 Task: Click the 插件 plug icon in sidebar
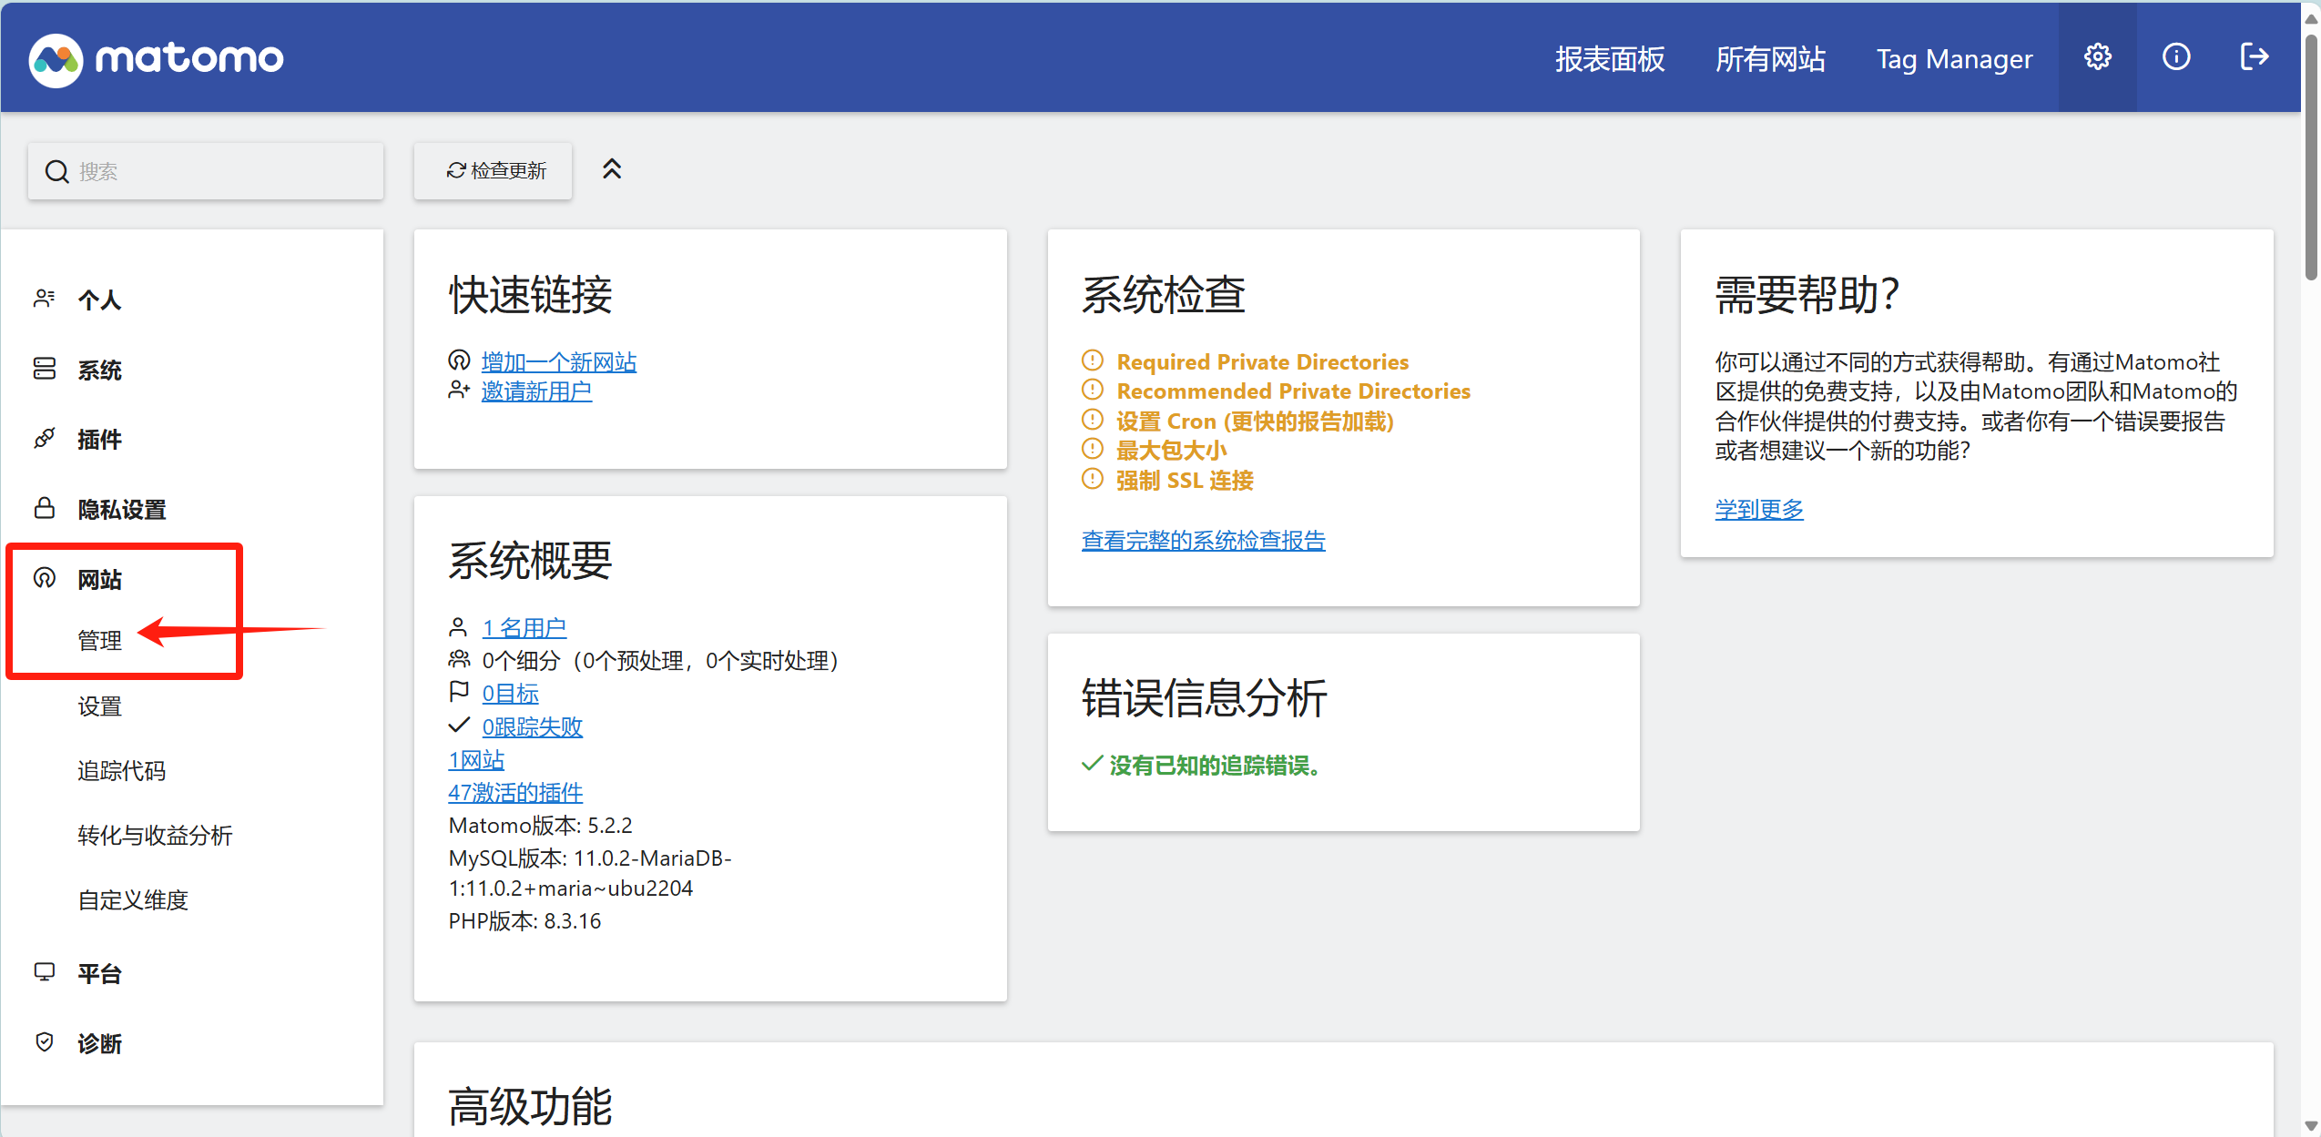pyautogui.click(x=44, y=439)
